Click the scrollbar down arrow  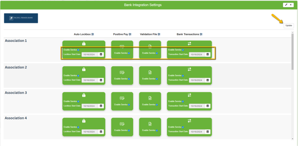[292, 139]
